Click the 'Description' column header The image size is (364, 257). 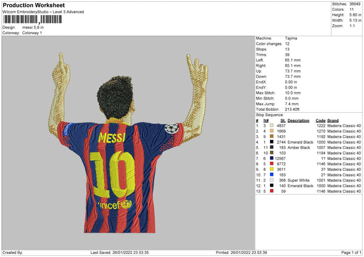point(298,121)
